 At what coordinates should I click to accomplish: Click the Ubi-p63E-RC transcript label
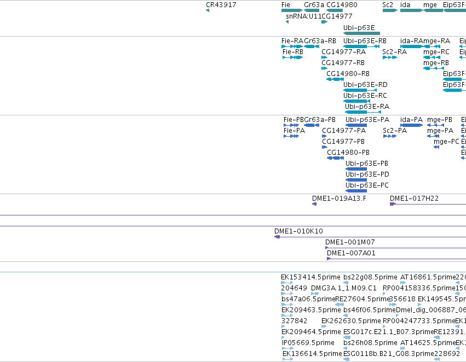pyautogui.click(x=365, y=96)
